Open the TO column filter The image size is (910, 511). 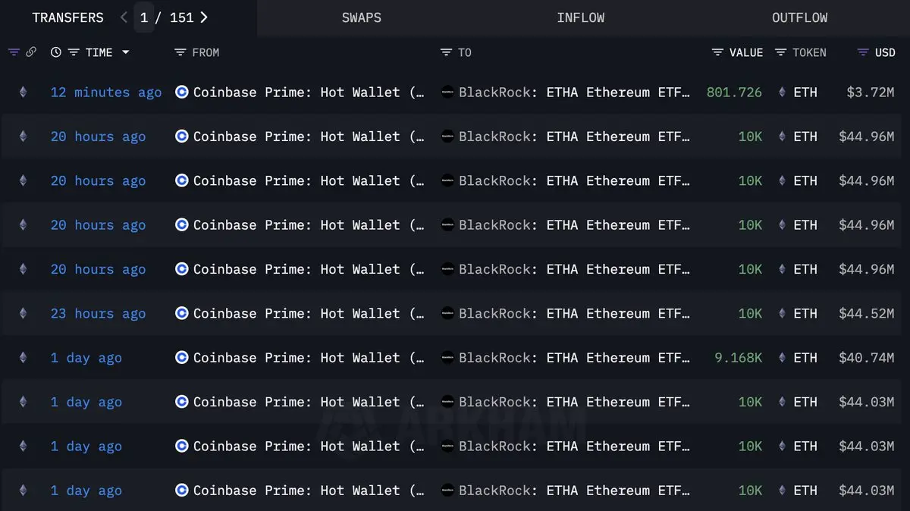pyautogui.click(x=446, y=52)
